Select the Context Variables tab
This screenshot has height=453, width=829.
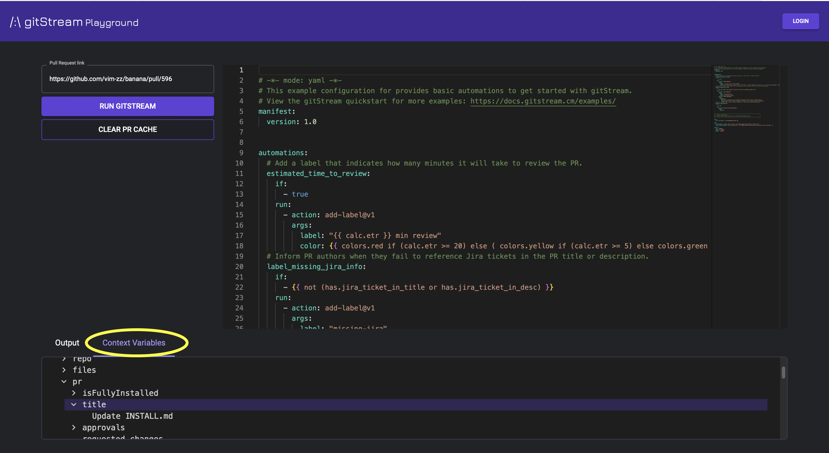pos(134,343)
